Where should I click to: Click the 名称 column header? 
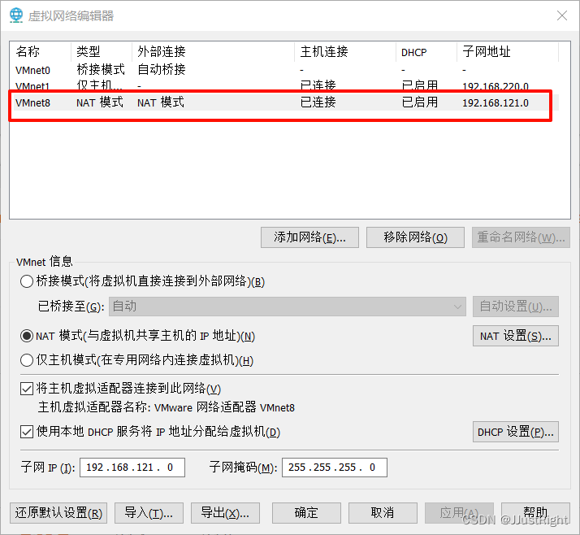pyautogui.click(x=40, y=52)
